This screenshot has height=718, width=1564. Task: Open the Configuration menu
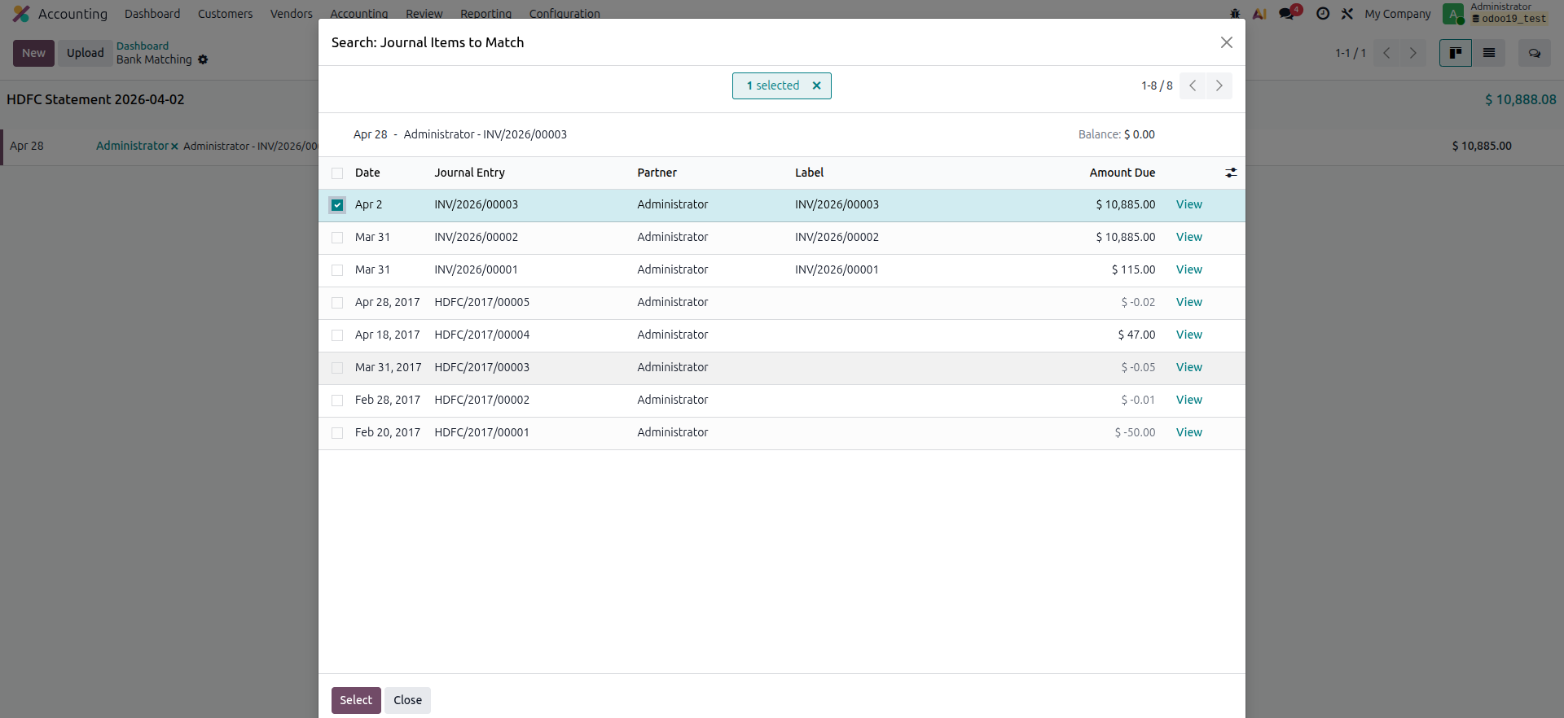point(565,14)
